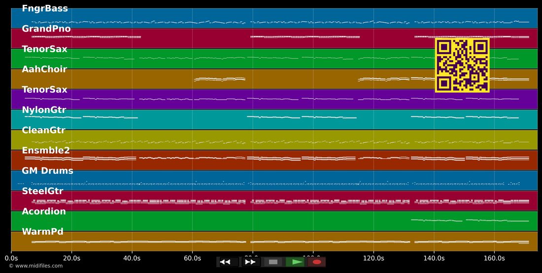This screenshot has height=273, width=542.
Task: Click the 20.0s time axis label
Action: [x=71, y=258]
